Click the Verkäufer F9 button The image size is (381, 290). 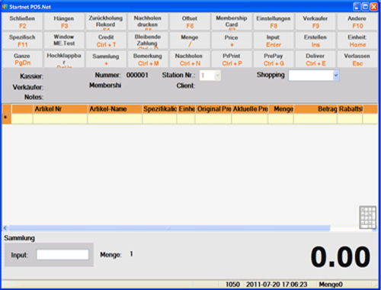(315, 22)
